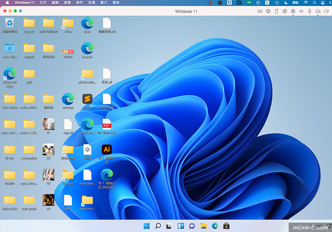The image size is (332, 232).
Task: Launch Microsoft Edge from Windows taskbar
Action: pyautogui.click(x=215, y=226)
